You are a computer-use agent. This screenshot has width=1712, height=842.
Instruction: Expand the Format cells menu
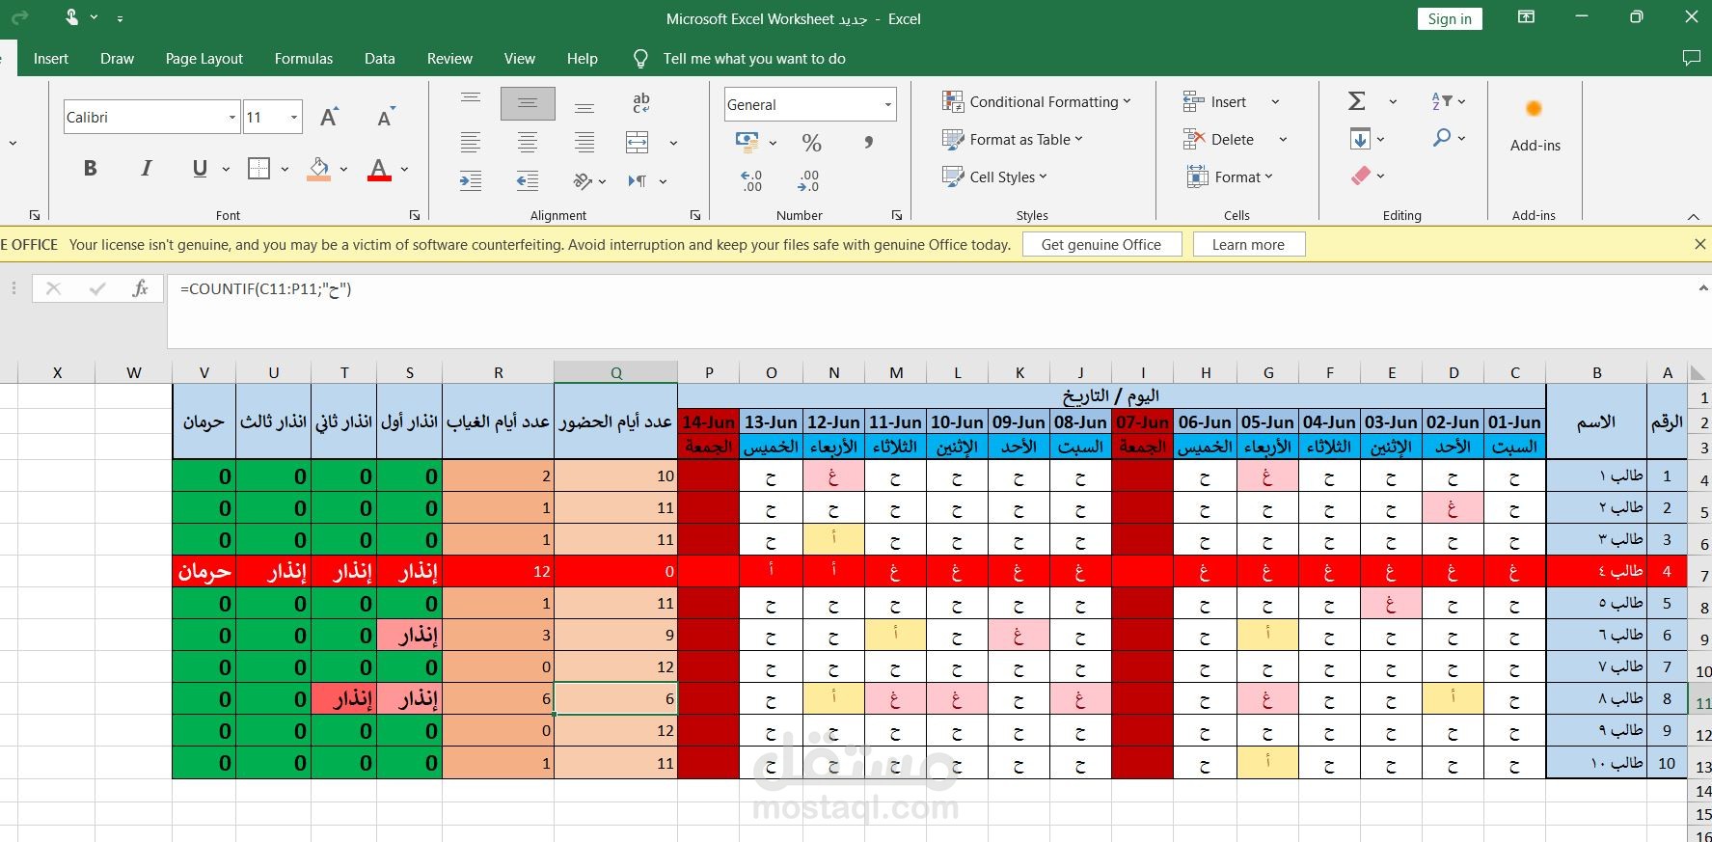point(1230,177)
